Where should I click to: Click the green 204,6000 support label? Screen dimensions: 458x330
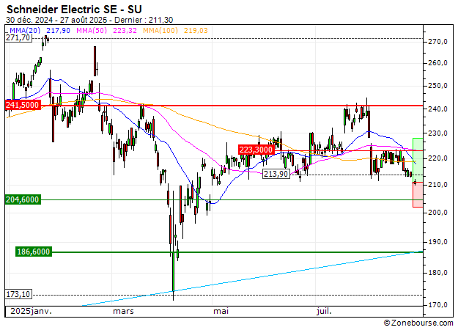pos(22,199)
